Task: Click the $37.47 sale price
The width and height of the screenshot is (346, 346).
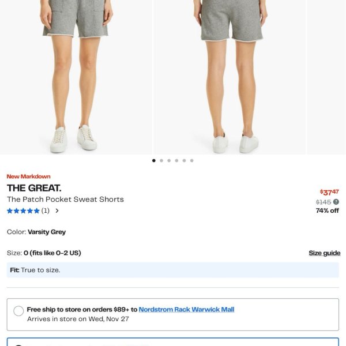Action: point(329,192)
